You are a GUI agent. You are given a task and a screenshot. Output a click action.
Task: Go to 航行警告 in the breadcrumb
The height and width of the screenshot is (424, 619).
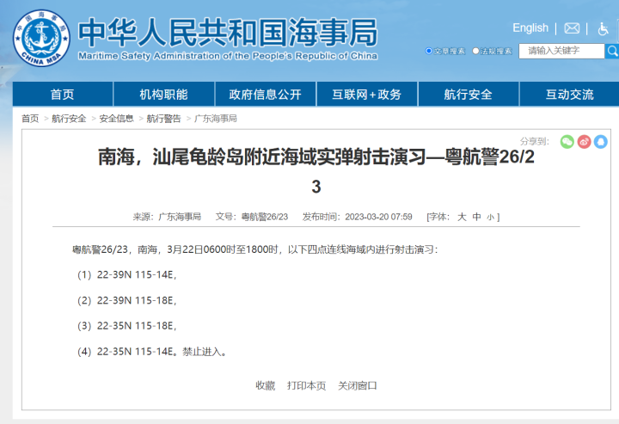pos(164,119)
